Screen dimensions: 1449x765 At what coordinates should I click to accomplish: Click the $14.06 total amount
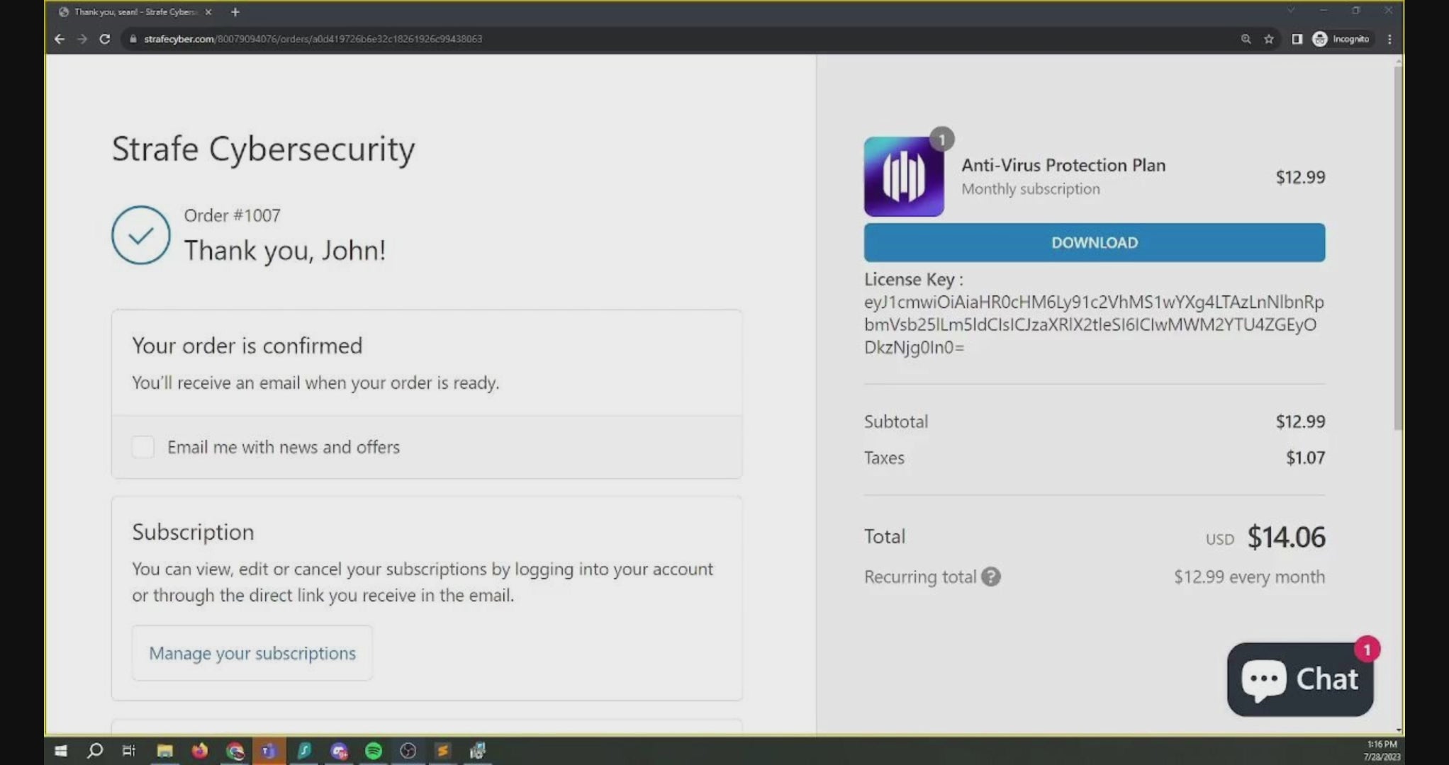pos(1286,537)
